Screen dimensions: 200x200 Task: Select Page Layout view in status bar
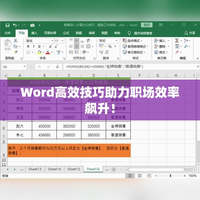(x=140, y=176)
